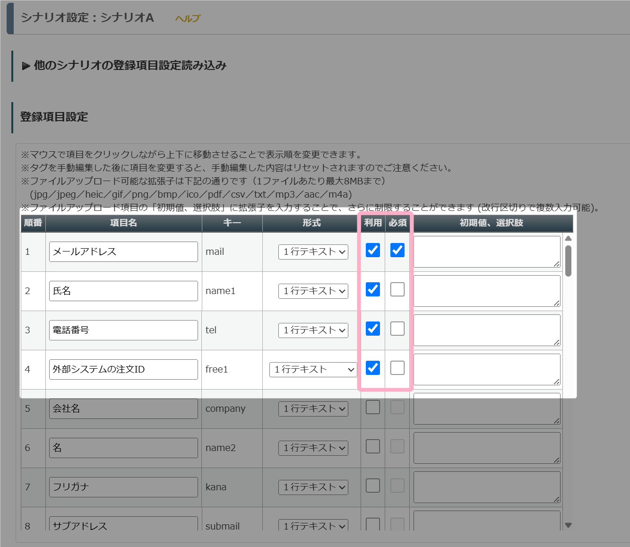Edit the 外部システムの注文ID name field
The width and height of the screenshot is (630, 547).
click(x=123, y=369)
